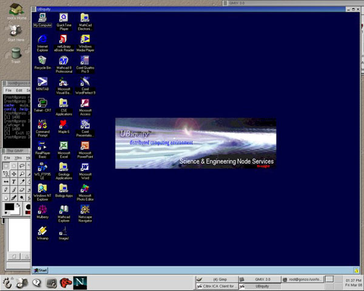
Task: Launch Windows Media Player icon
Action: click(x=85, y=43)
